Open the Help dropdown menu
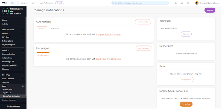The height and width of the screenshot is (109, 222). pos(34,3)
